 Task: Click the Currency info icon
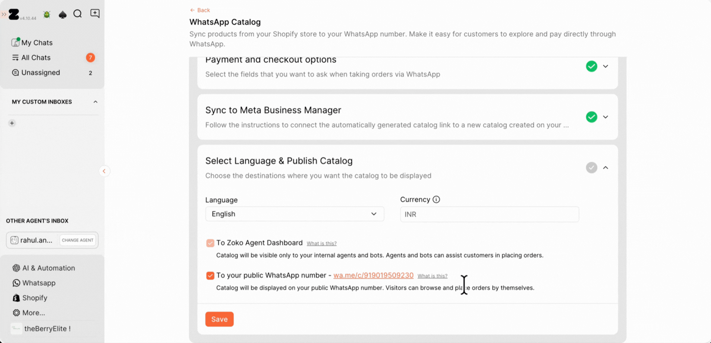pyautogui.click(x=436, y=200)
